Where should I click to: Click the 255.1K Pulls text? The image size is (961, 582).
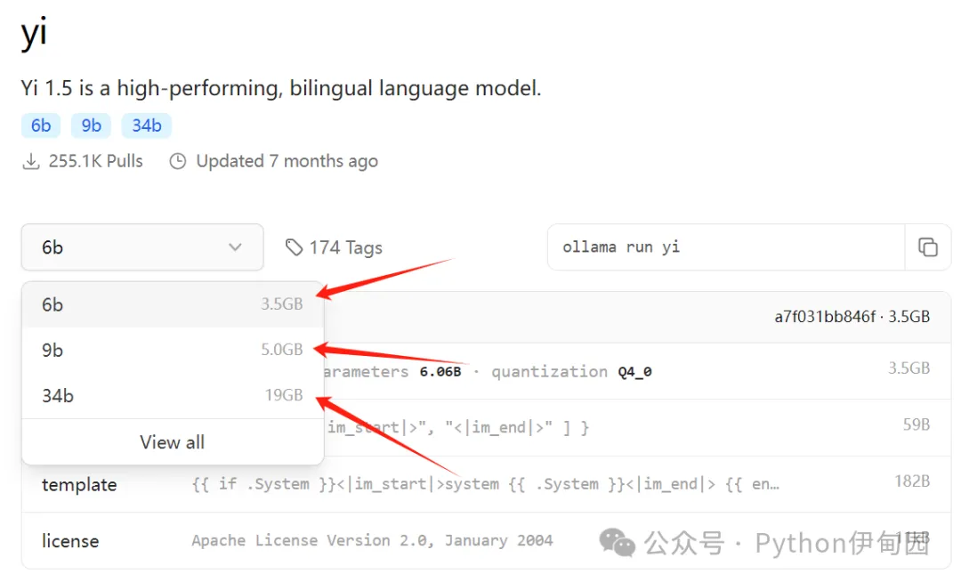95,161
